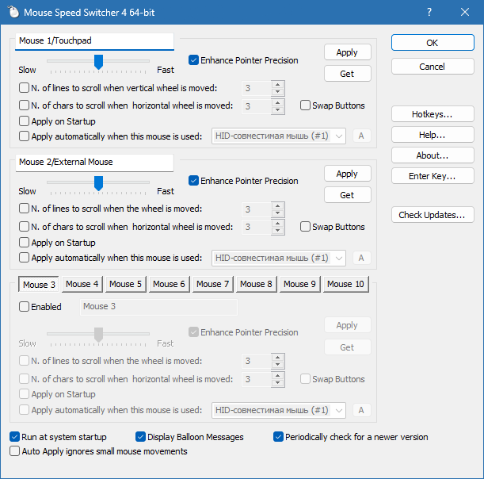
Task: Switch to the Mouse 4 tab
Action: 82,284
